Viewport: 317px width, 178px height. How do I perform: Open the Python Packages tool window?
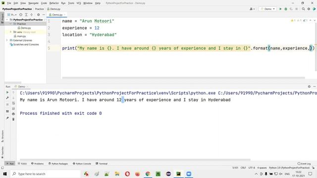pos(58,164)
